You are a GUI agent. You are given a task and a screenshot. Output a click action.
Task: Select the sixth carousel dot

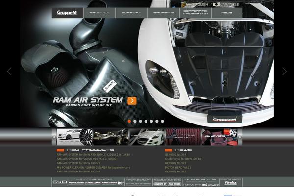[x=157, y=121]
